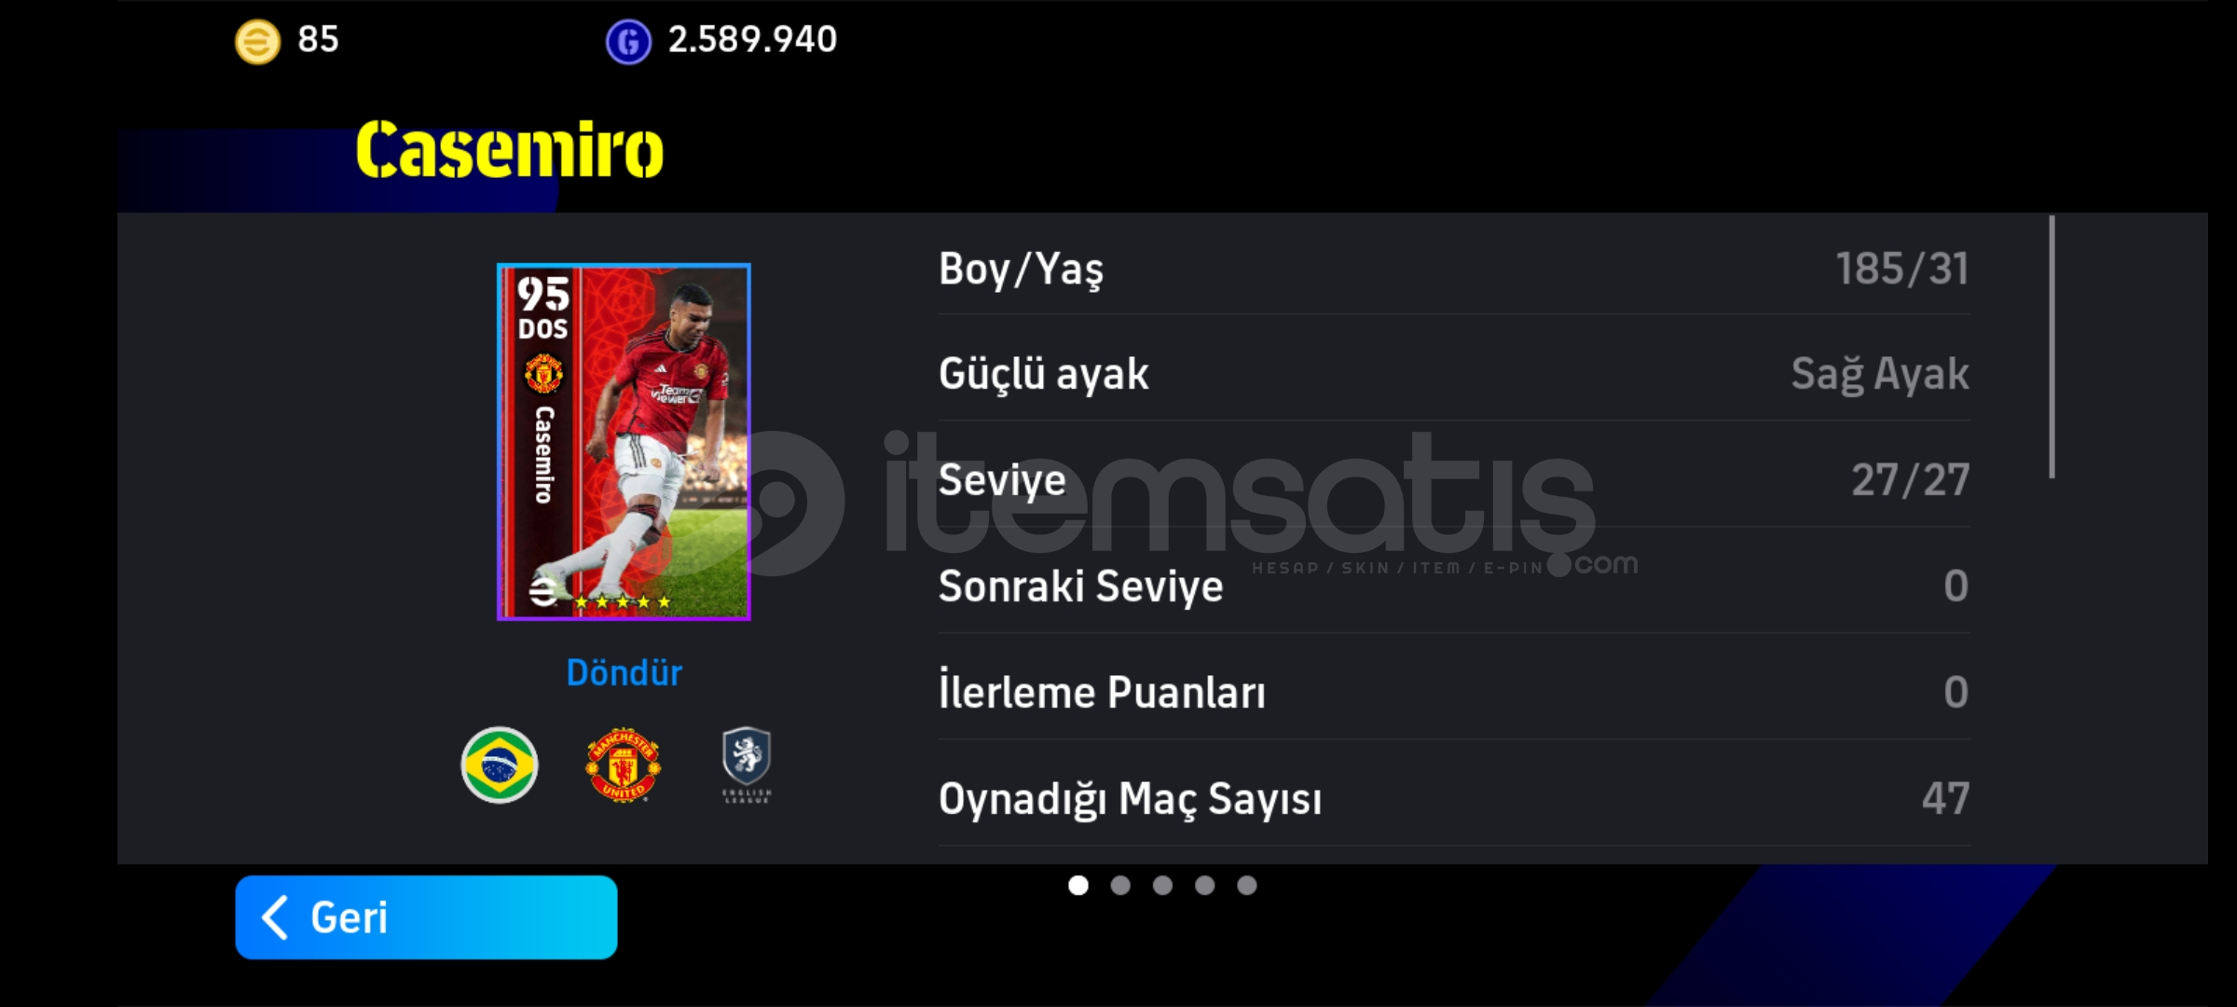This screenshot has height=1007, width=2237.
Task: Tap the eFootball logo on player card
Action: point(542,591)
